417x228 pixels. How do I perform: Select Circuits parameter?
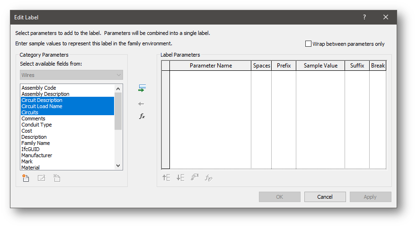pyautogui.click(x=30, y=112)
